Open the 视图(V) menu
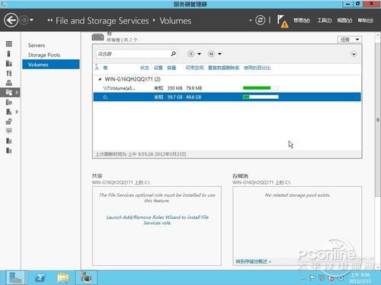The image size is (381, 285). click(344, 21)
